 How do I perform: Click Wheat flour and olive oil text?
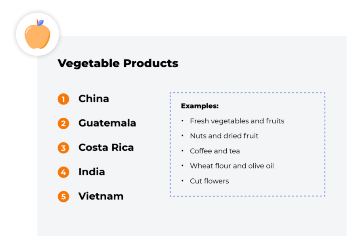tap(232, 166)
